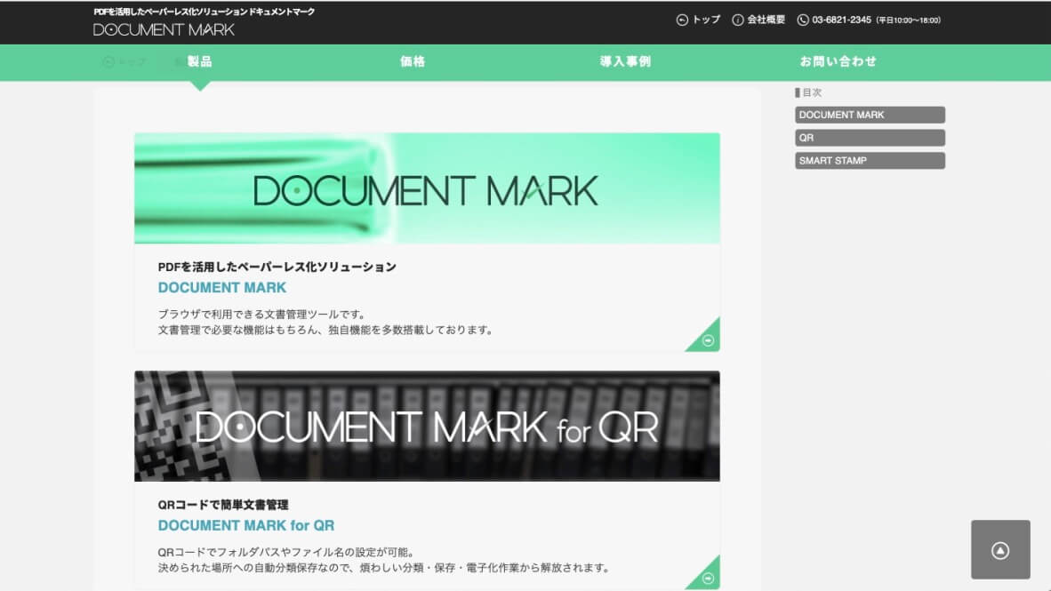1051x591 pixels.
Task: Open the 導入事例 menu item
Action: (623, 60)
